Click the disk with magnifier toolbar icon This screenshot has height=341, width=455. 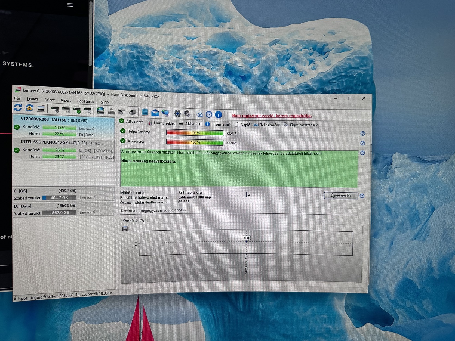[88, 110]
